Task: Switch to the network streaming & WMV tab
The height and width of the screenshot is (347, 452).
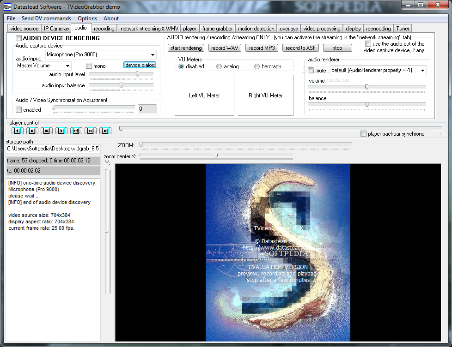Action: (149, 29)
